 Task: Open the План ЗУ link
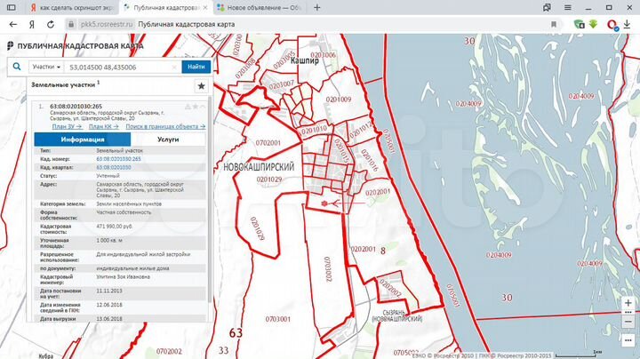coord(66,127)
